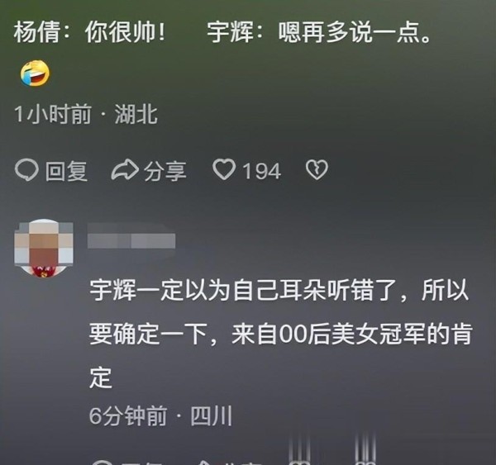Dislike comment with broken-heart icon
496x465 pixels.
tap(317, 170)
